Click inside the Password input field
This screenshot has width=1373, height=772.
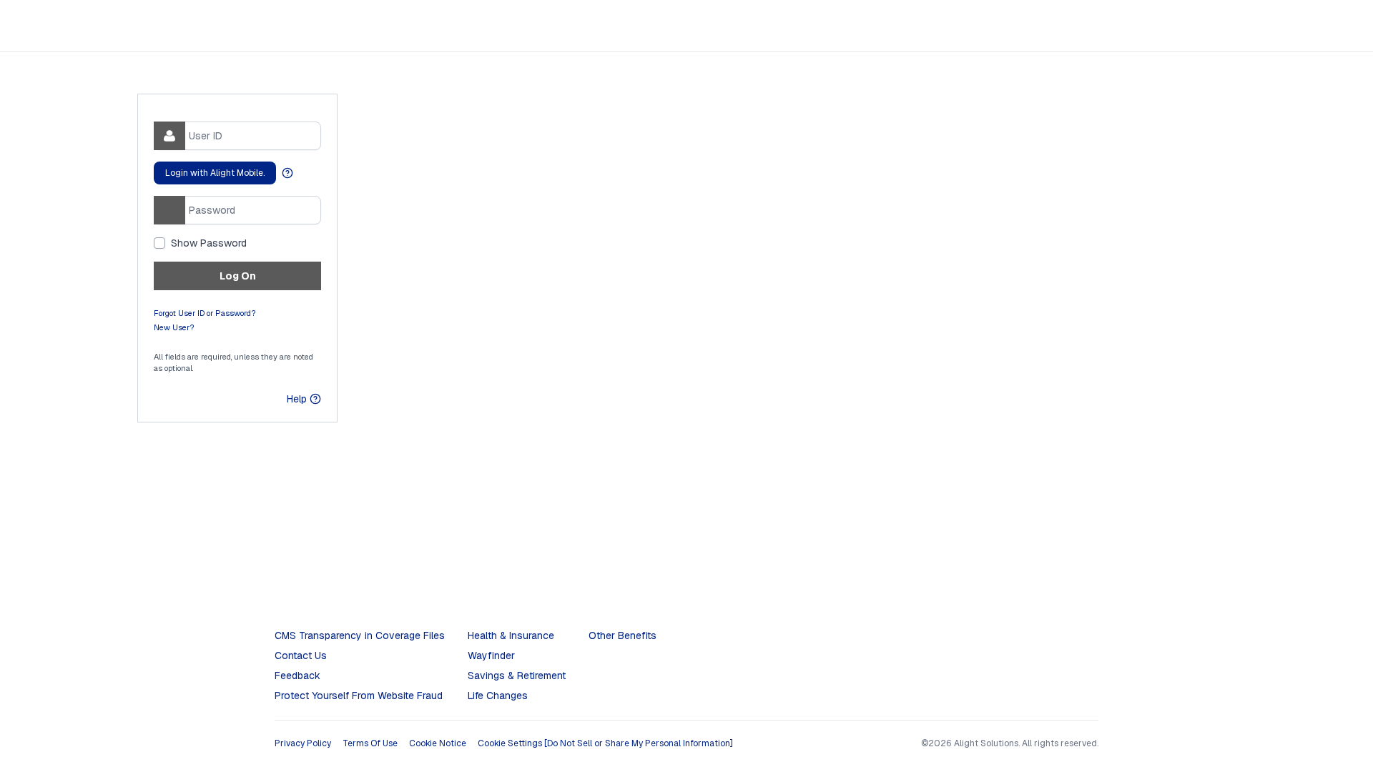point(250,210)
